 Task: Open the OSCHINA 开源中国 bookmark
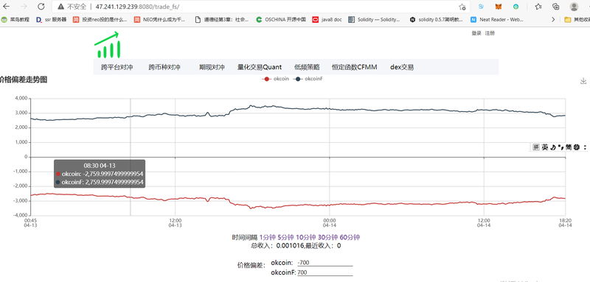[281, 20]
